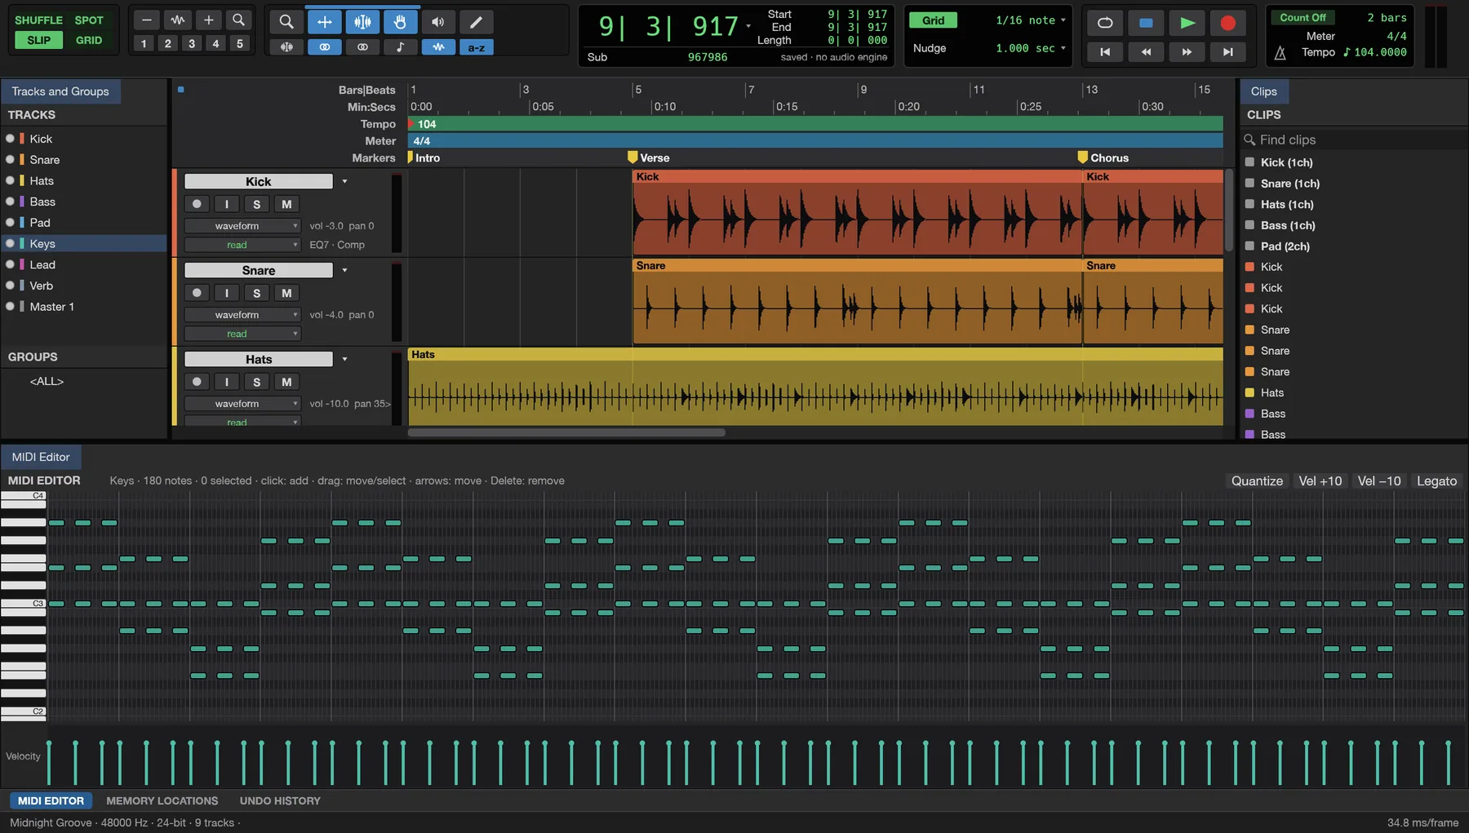
Task: Click the horizontal zoom out minus button
Action: pyautogui.click(x=146, y=20)
